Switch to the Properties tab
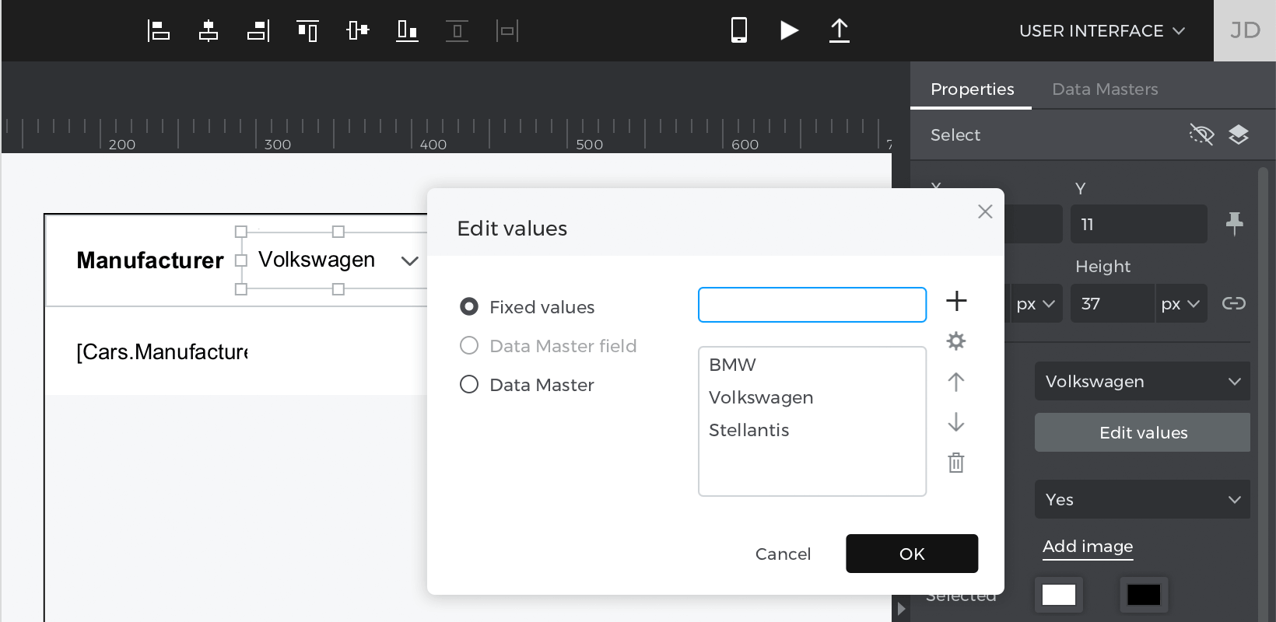Viewport: 1276px width, 622px height. (x=972, y=89)
